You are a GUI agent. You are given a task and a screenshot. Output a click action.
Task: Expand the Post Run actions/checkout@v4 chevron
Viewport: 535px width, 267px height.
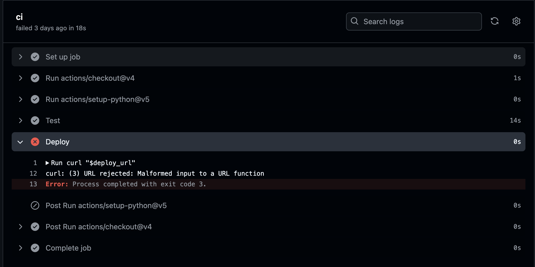[x=20, y=227]
